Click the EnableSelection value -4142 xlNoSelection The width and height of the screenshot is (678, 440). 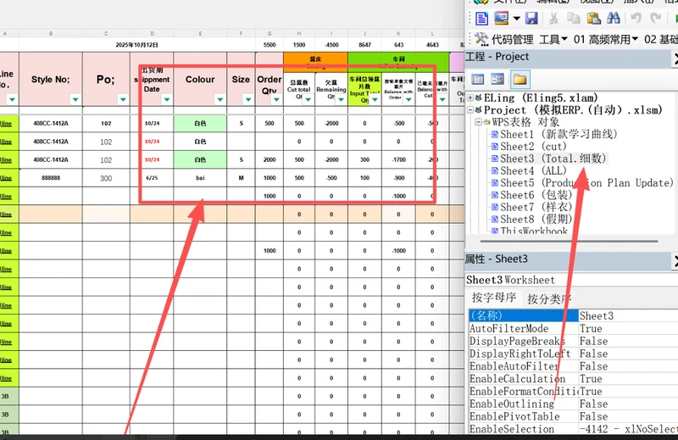628,429
